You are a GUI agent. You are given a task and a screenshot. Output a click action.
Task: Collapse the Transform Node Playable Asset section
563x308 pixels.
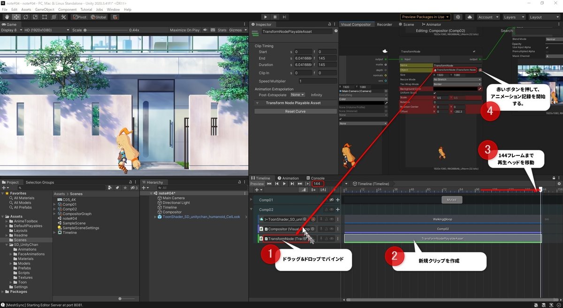click(x=257, y=103)
